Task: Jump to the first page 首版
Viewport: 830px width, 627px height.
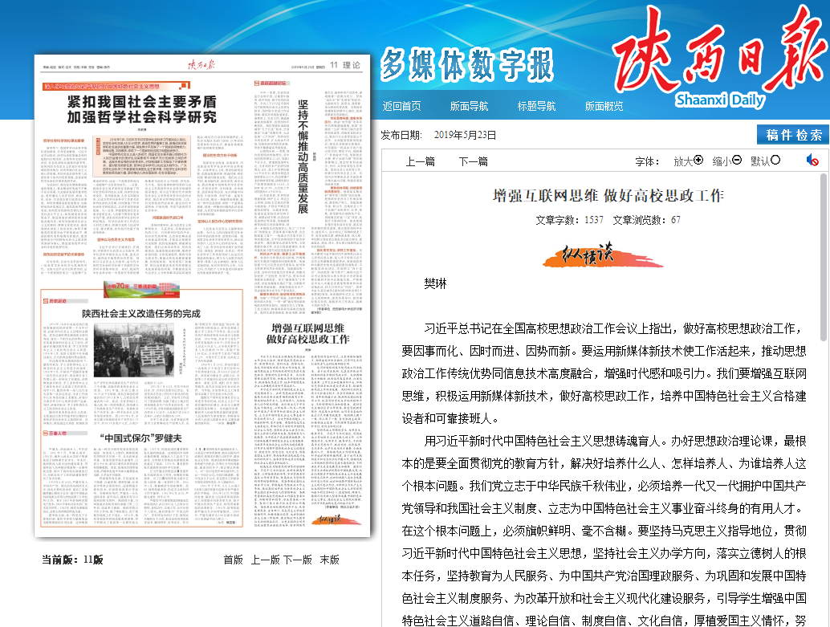Action: [233, 560]
